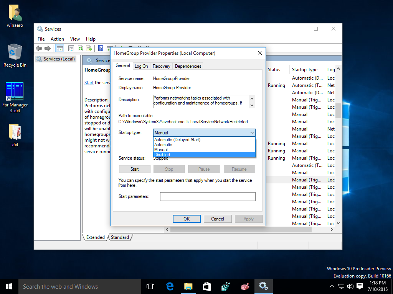Click the Back navigation arrow in Services toolbar
This screenshot has height=294, width=393.
[x=38, y=48]
